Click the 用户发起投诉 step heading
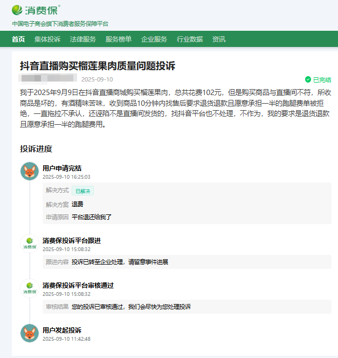 [62, 330]
